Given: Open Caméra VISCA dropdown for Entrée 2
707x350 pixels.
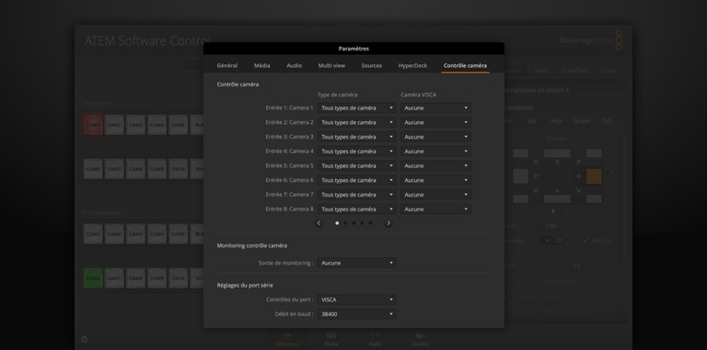Looking at the screenshot, I should 436,122.
